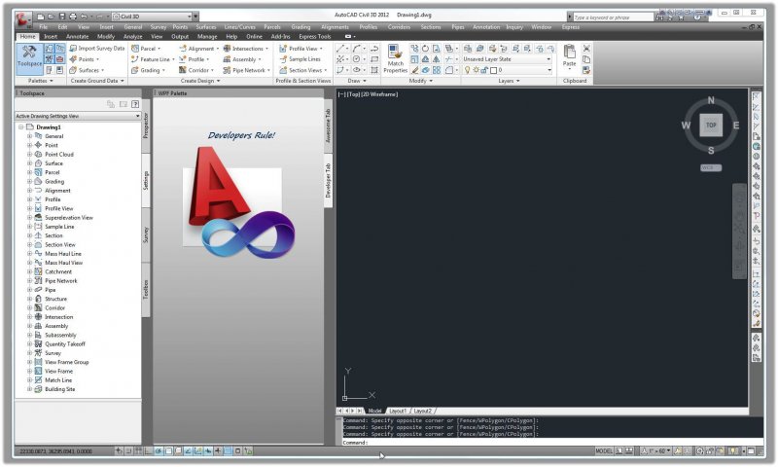
Task: Toggle layer freeze sun icon
Action: point(476,70)
